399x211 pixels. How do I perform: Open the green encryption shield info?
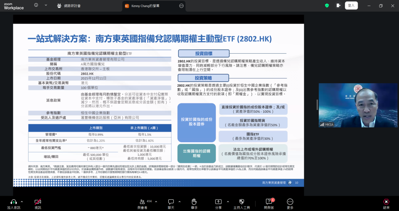coord(327,5)
